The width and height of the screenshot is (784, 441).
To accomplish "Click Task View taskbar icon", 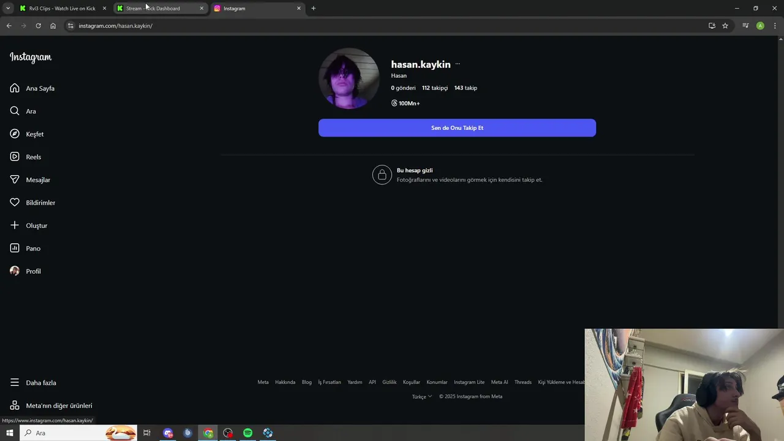I will 147,433.
